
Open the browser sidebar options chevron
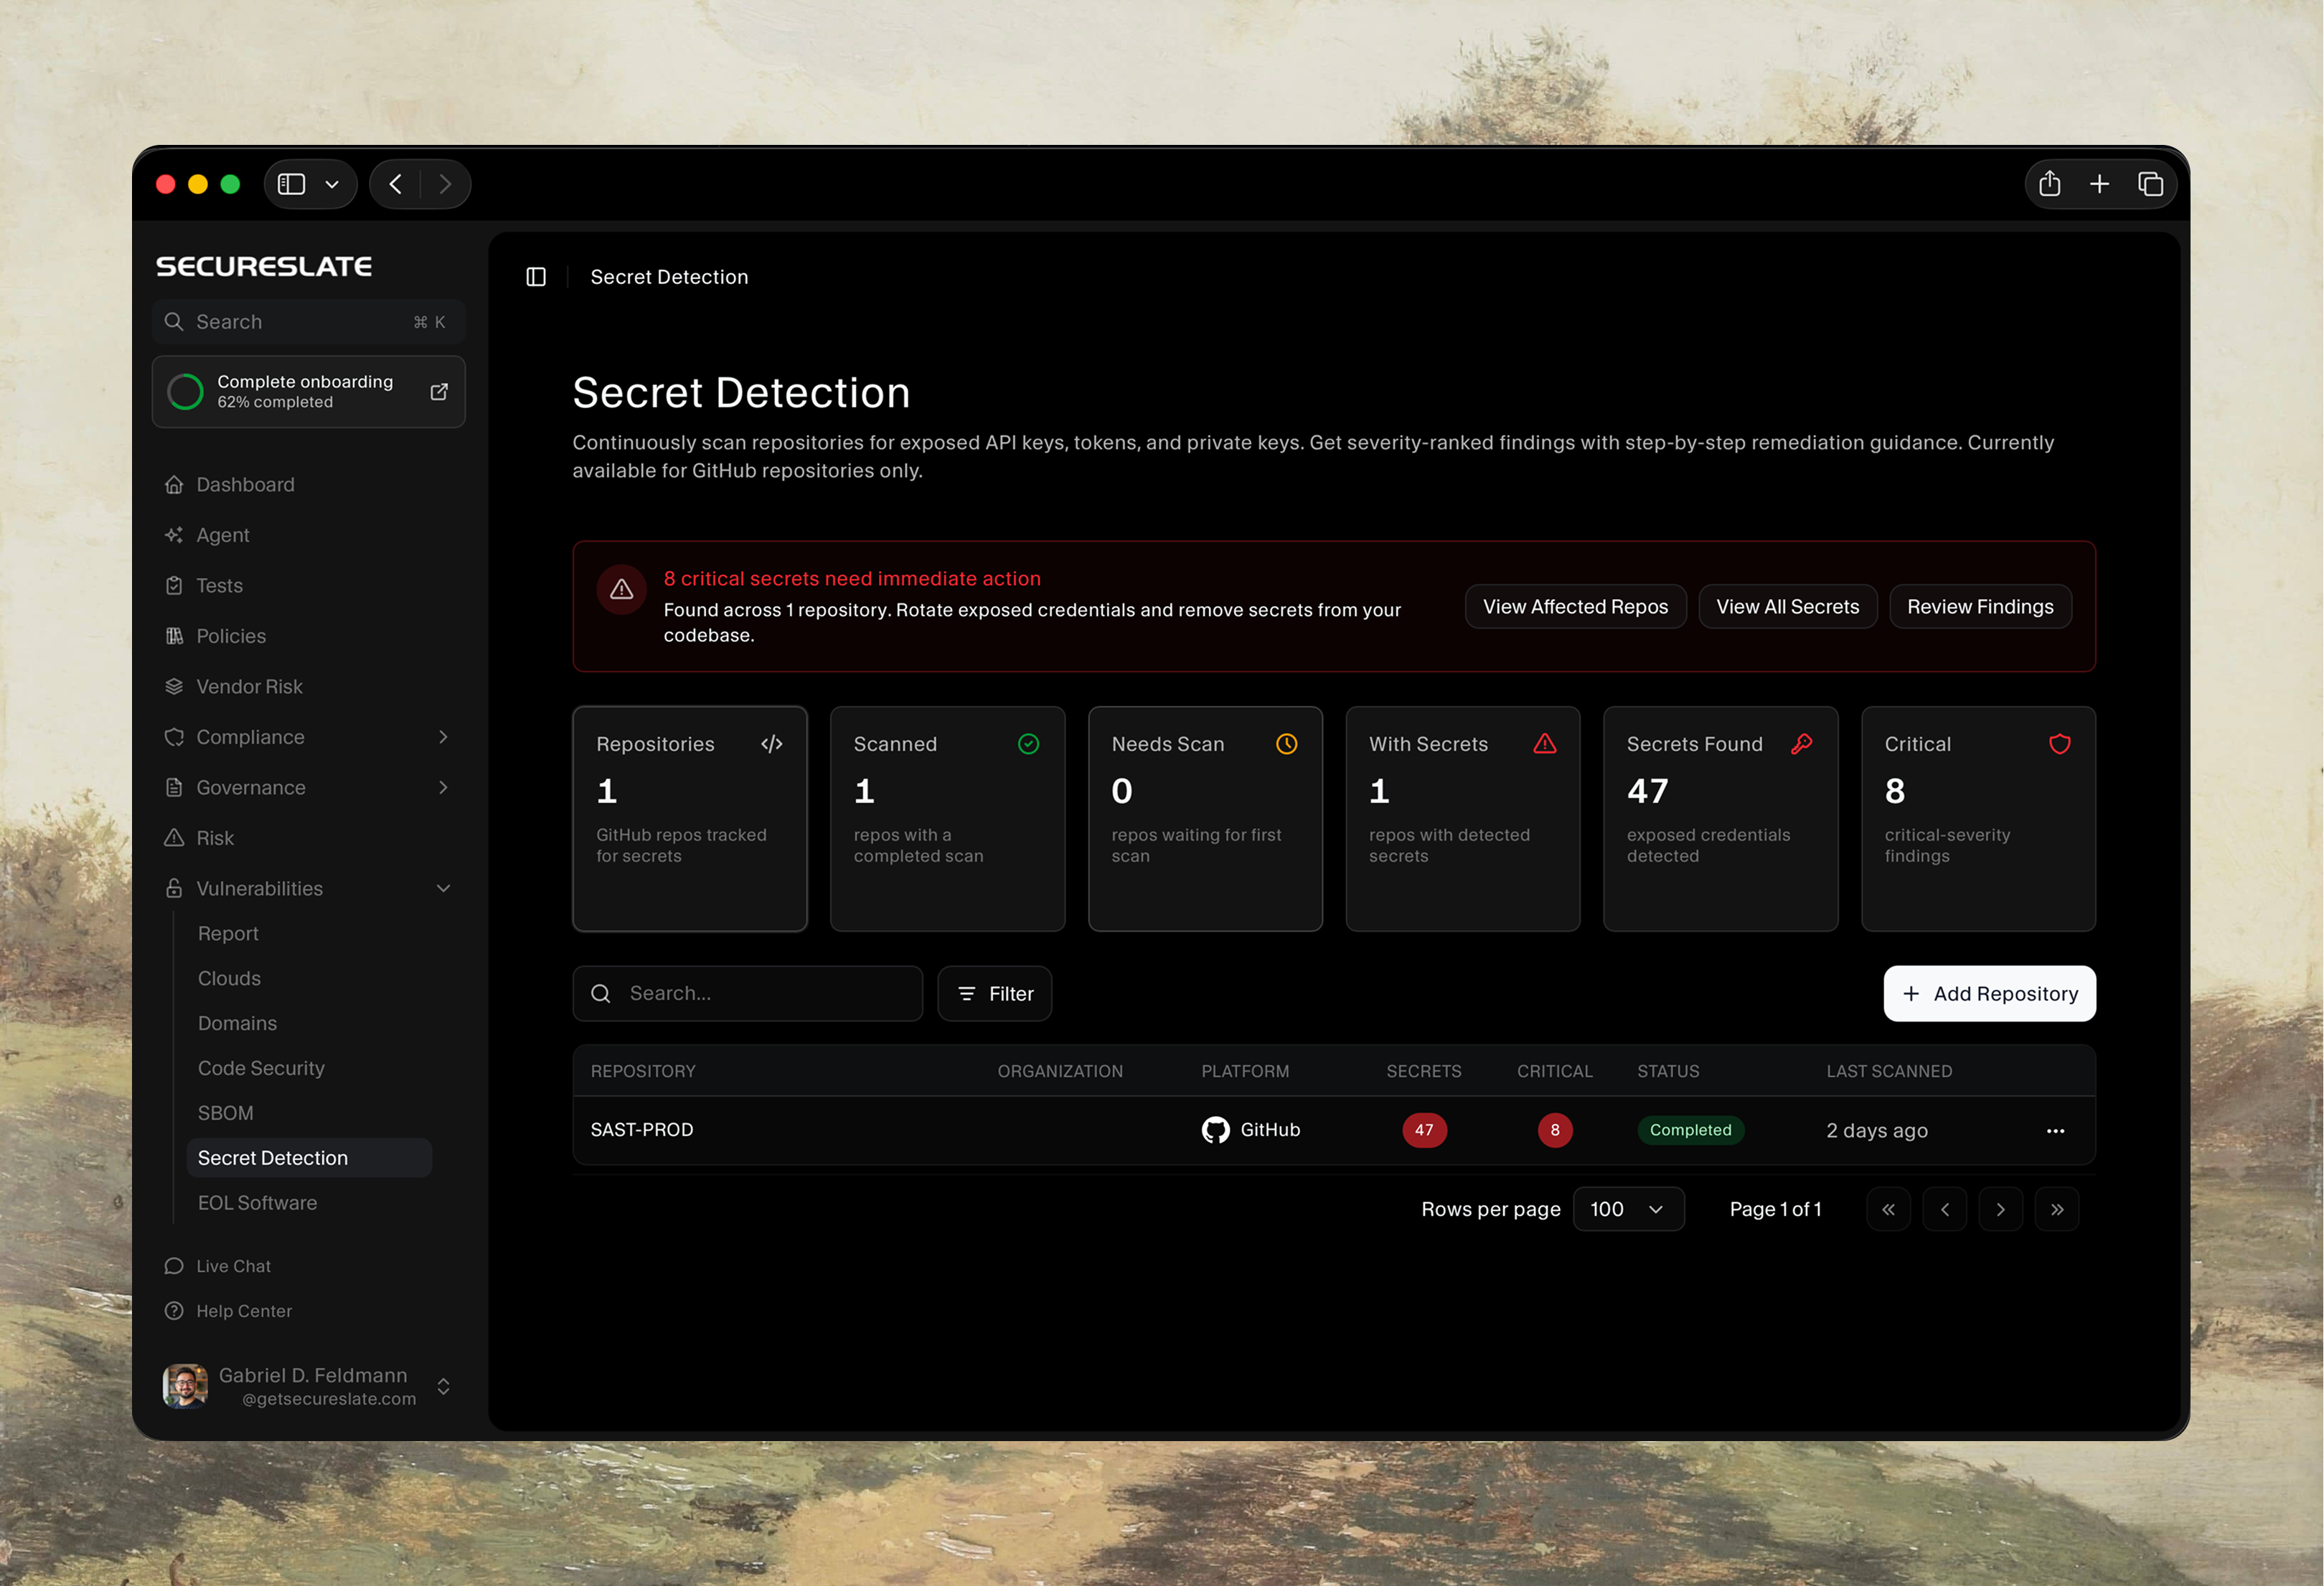pyautogui.click(x=332, y=184)
